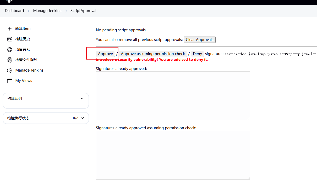Click the My Views window icon
This screenshot has height=181, width=317.
click(10, 81)
